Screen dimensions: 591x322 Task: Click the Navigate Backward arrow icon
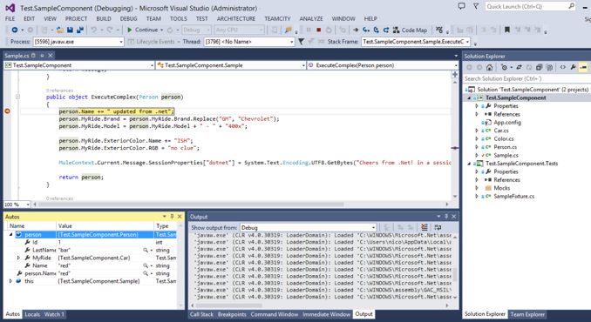coord(14,30)
